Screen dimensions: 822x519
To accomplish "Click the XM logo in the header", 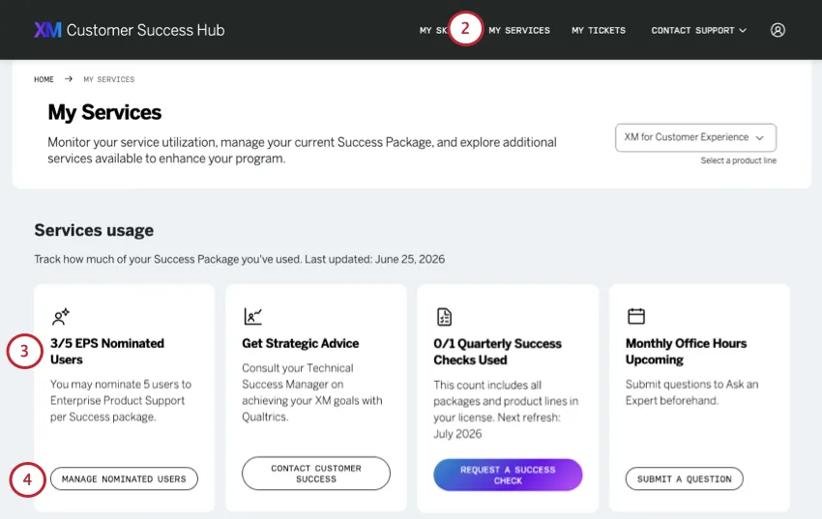I will (47, 30).
